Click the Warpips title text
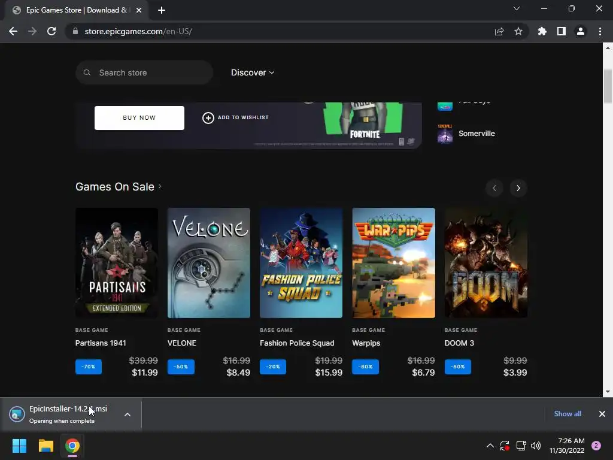 366,343
